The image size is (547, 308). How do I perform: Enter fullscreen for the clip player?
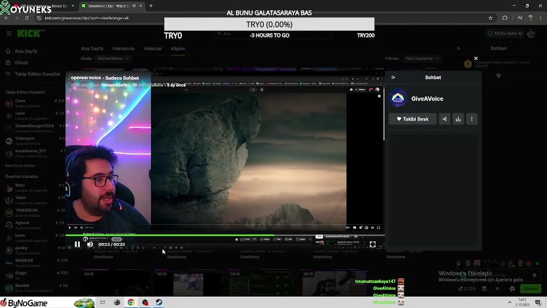(x=373, y=244)
